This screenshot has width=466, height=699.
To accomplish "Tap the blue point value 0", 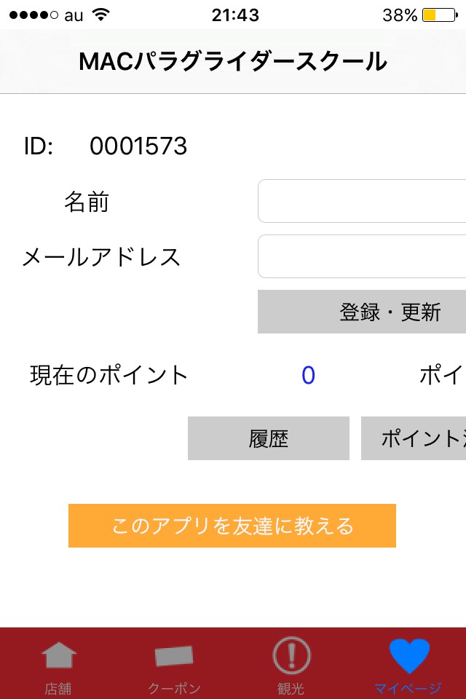I will click(x=308, y=375).
